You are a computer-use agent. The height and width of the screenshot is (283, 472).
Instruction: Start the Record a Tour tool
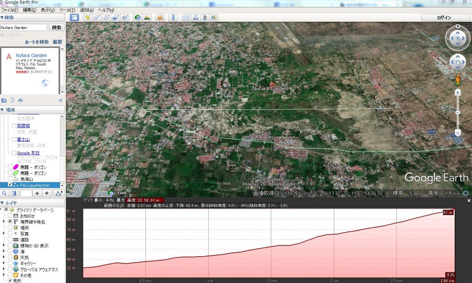coord(125,18)
